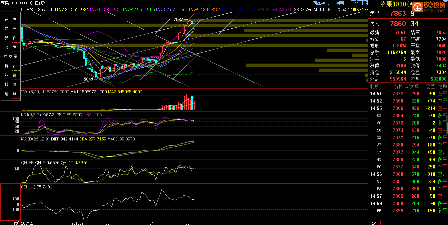This screenshot has width=448, height=225.
Task: Select the MA5:7869.4000 indicator label
Action: 41,10
